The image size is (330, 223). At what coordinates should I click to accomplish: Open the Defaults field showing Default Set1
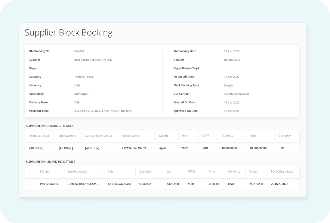point(232,60)
